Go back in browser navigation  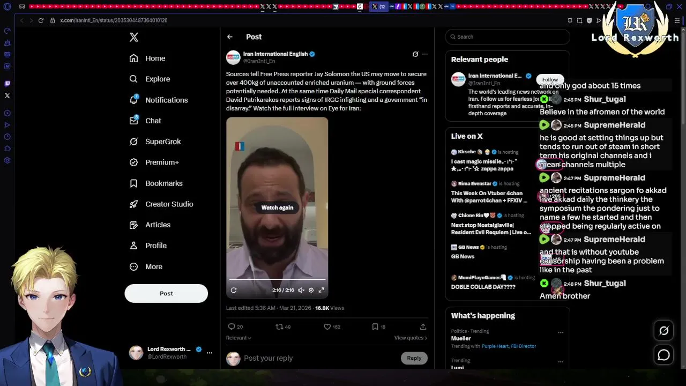pos(21,20)
